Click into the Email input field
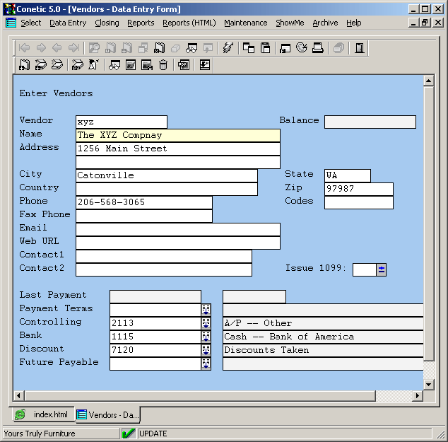This screenshot has width=448, height=442. [x=177, y=229]
